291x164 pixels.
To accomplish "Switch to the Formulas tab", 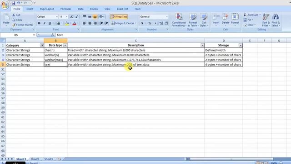I will (65, 9).
